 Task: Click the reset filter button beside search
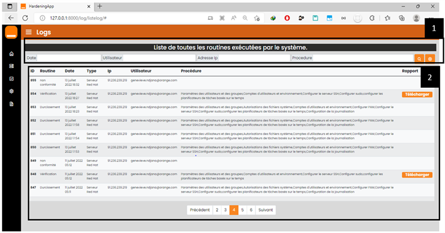[x=429, y=58]
